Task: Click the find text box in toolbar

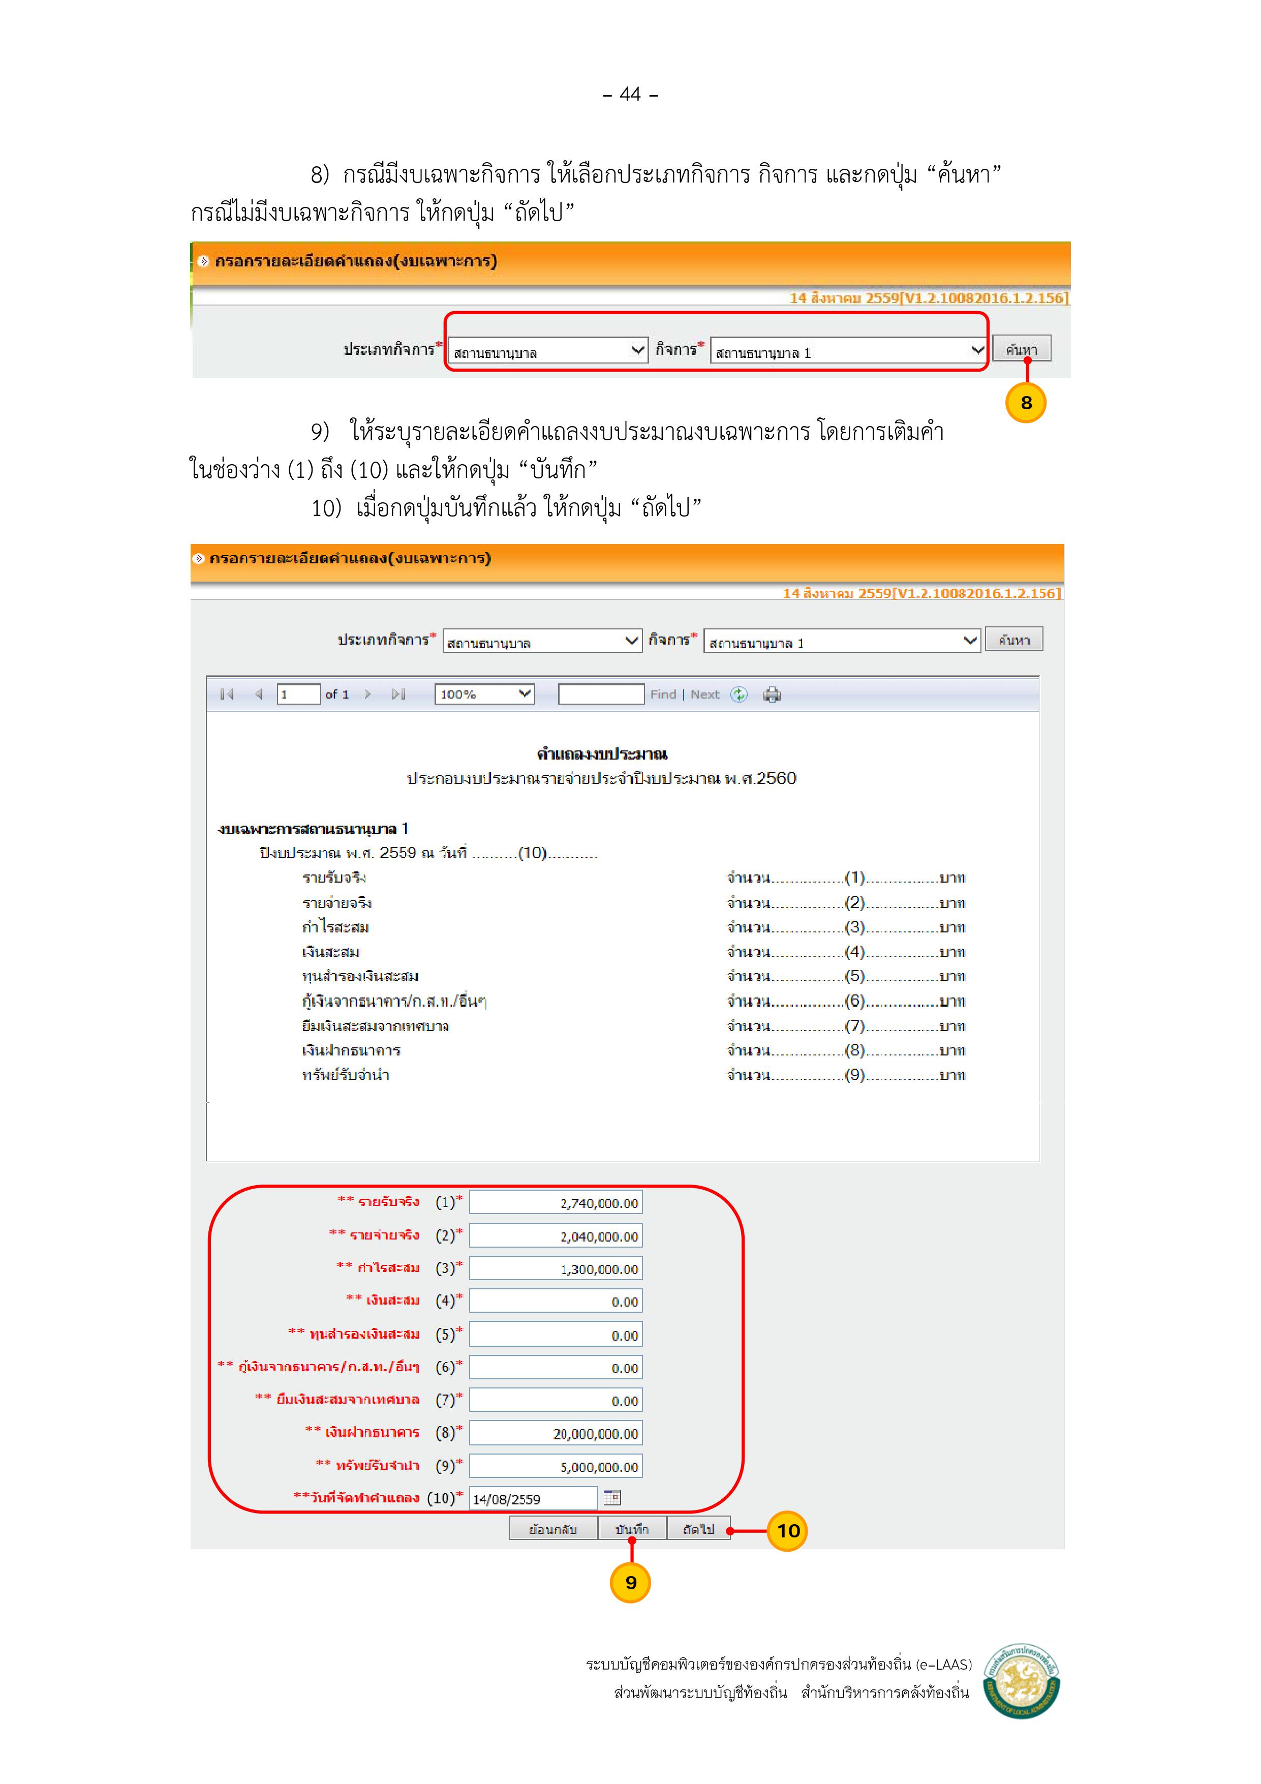Action: (x=601, y=694)
